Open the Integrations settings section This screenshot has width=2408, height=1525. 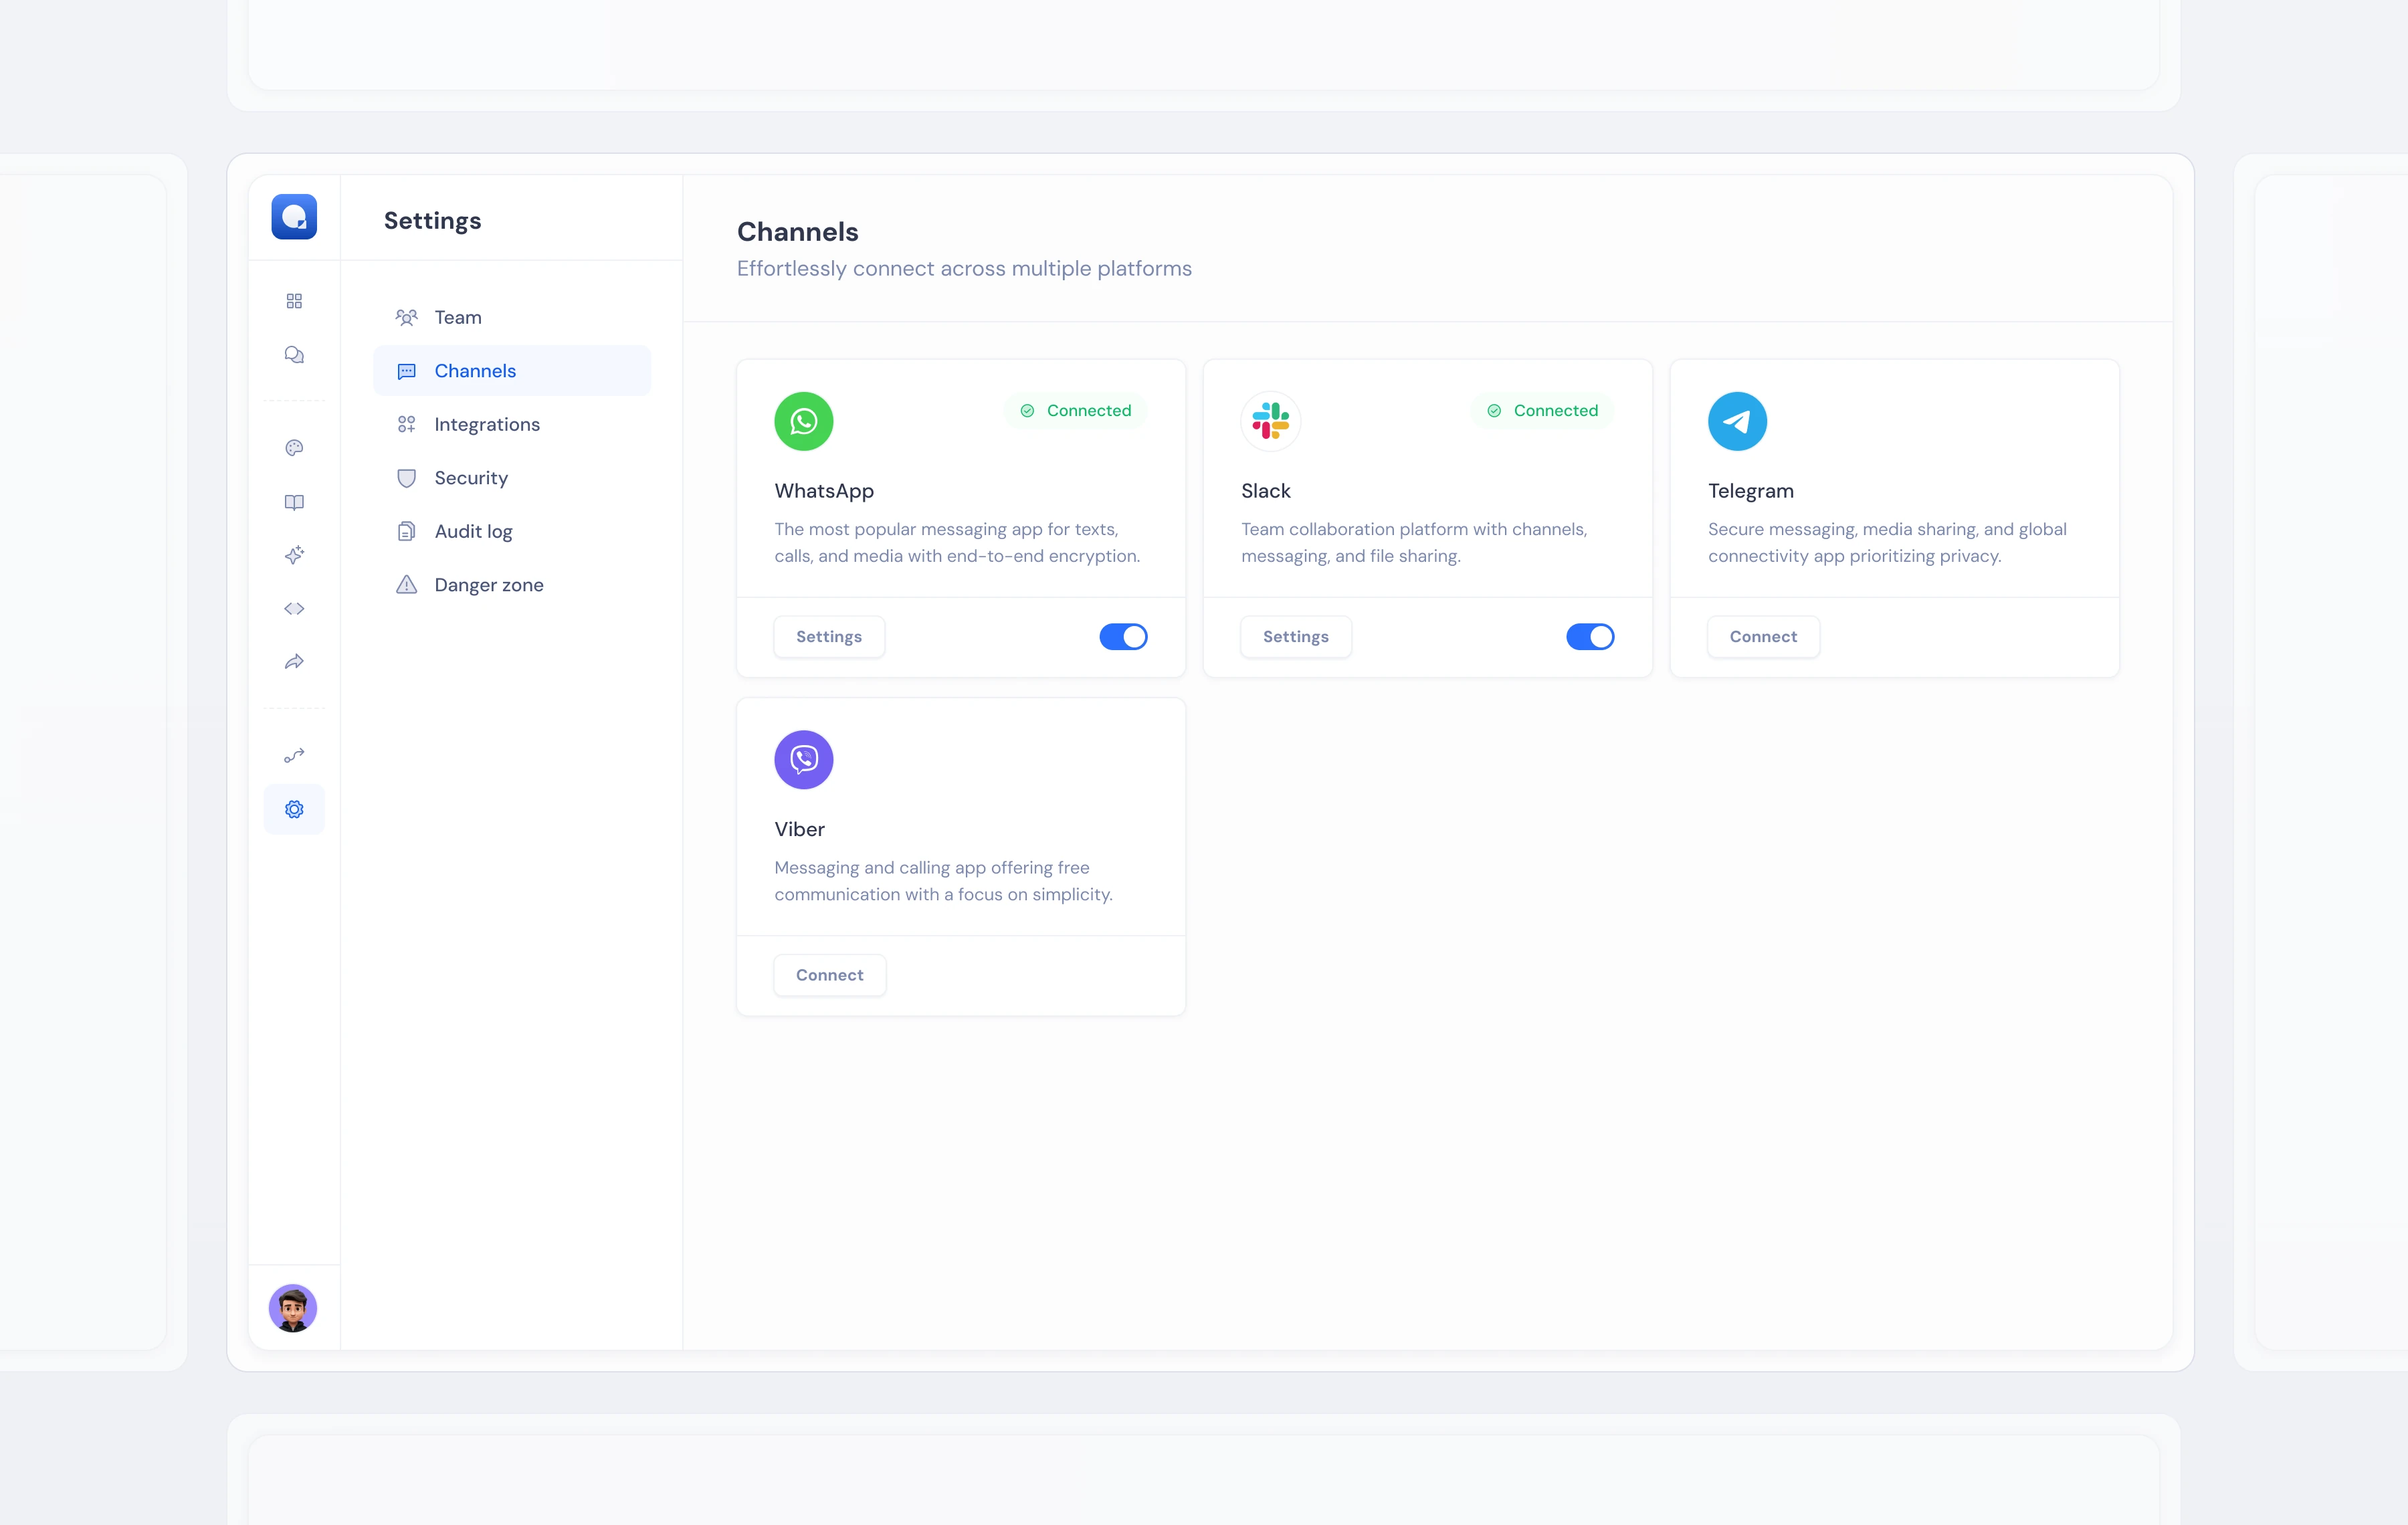point(512,424)
